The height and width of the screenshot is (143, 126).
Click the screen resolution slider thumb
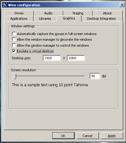click(14, 77)
